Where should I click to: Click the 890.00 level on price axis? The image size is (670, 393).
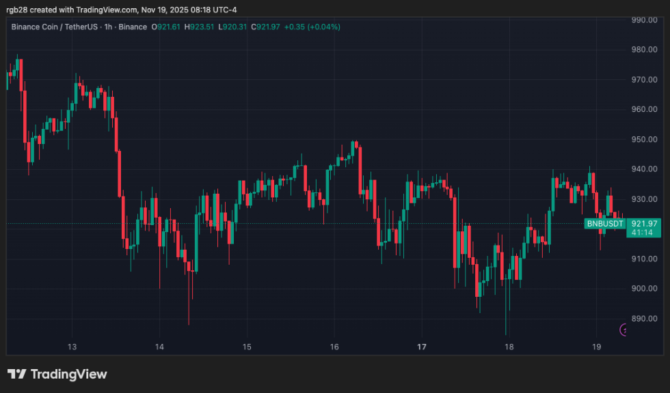(643, 319)
